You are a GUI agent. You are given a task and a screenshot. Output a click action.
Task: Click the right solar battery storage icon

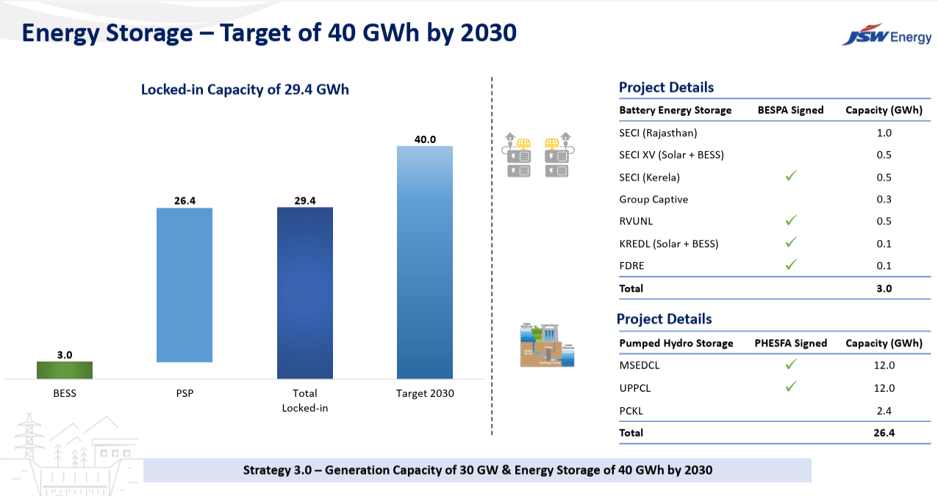click(x=558, y=155)
